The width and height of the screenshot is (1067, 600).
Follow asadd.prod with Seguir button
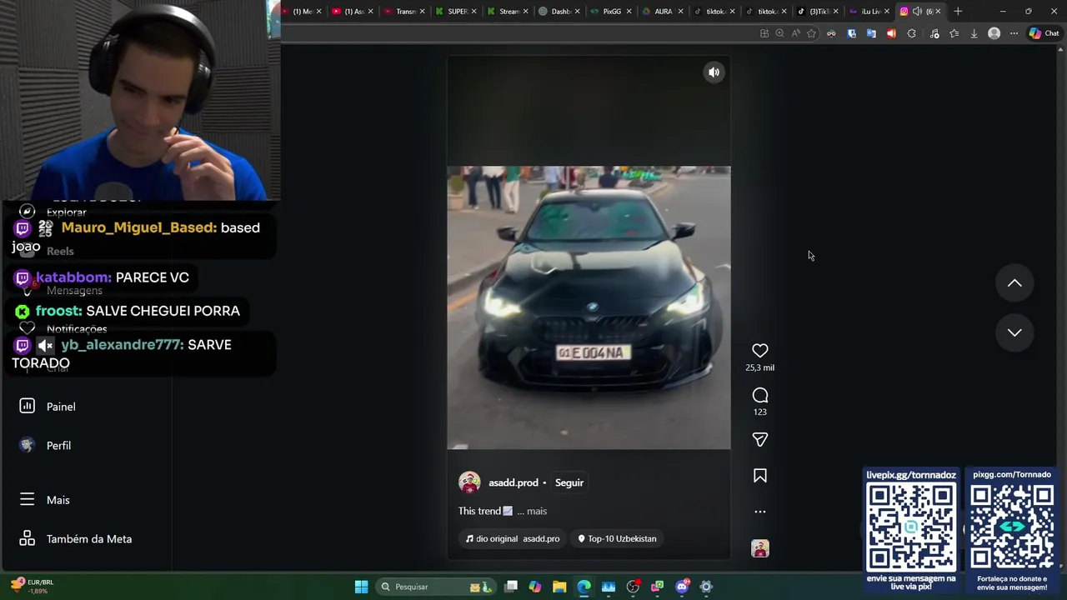[569, 482]
